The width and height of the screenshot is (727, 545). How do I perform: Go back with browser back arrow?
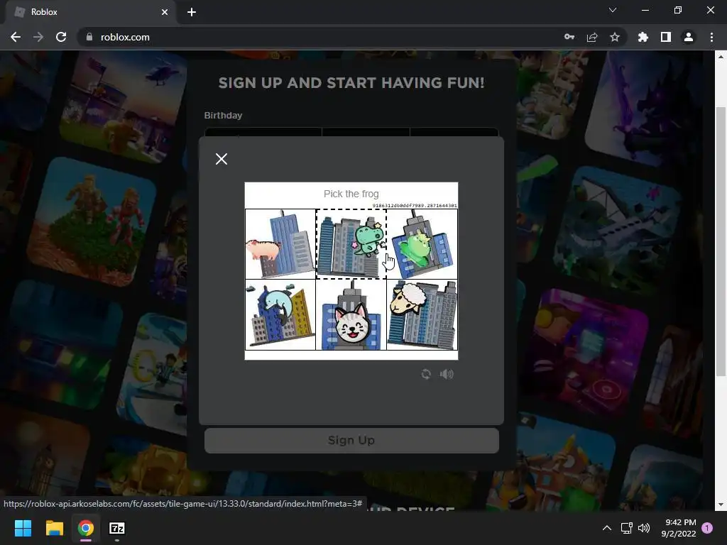(x=16, y=37)
